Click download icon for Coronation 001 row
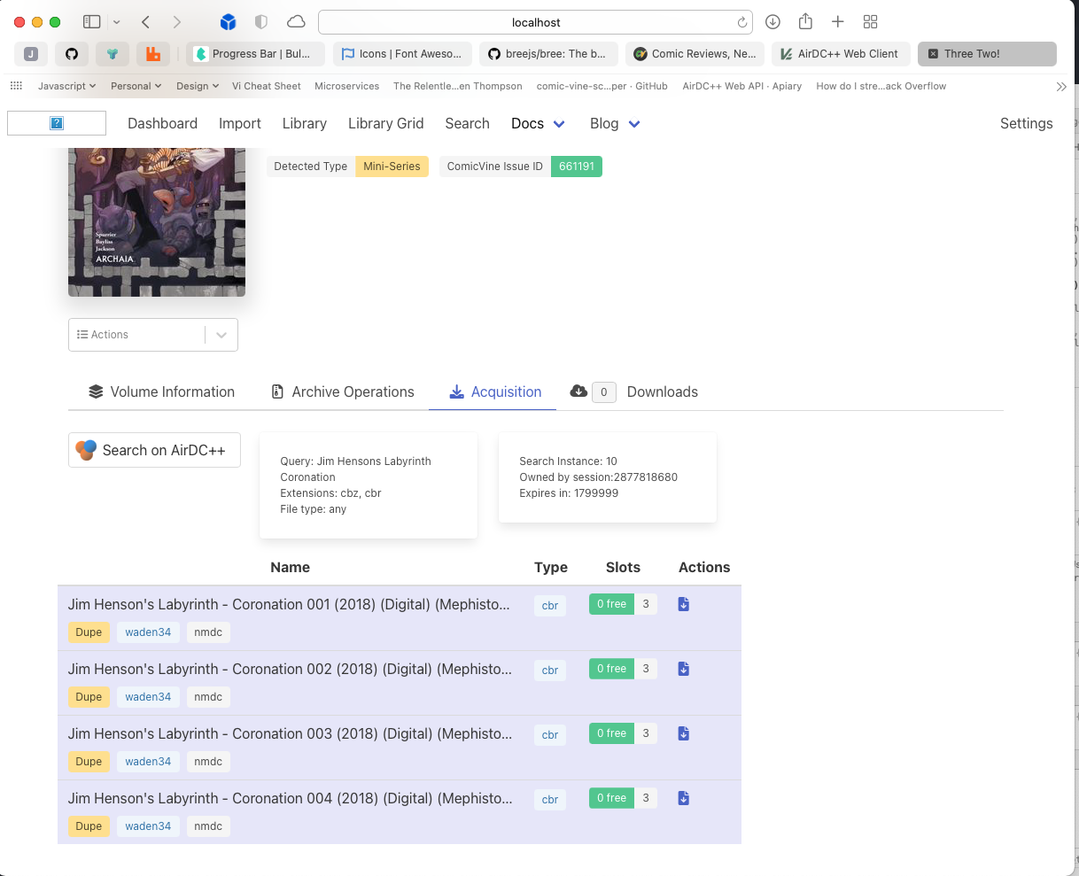1079x876 pixels. tap(683, 604)
